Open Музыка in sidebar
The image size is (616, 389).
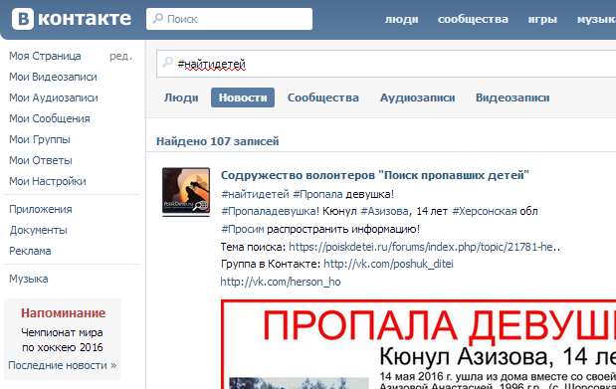click(x=29, y=279)
